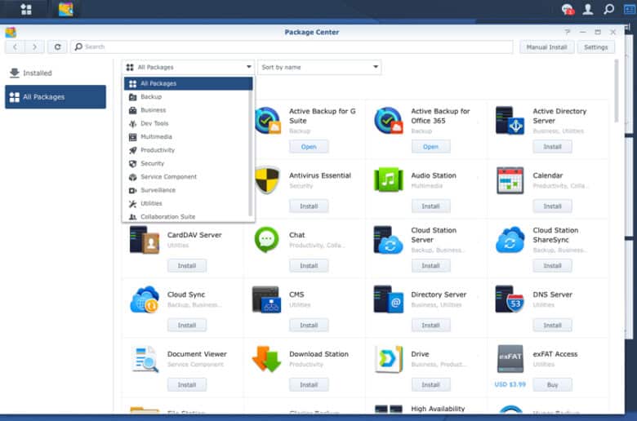Click the Active Backup for Office 365 icon
The image size is (637, 421).
click(x=389, y=121)
